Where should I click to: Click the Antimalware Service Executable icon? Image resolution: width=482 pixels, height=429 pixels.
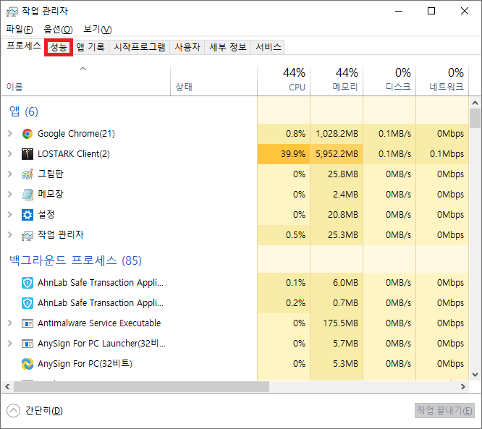click(x=28, y=323)
